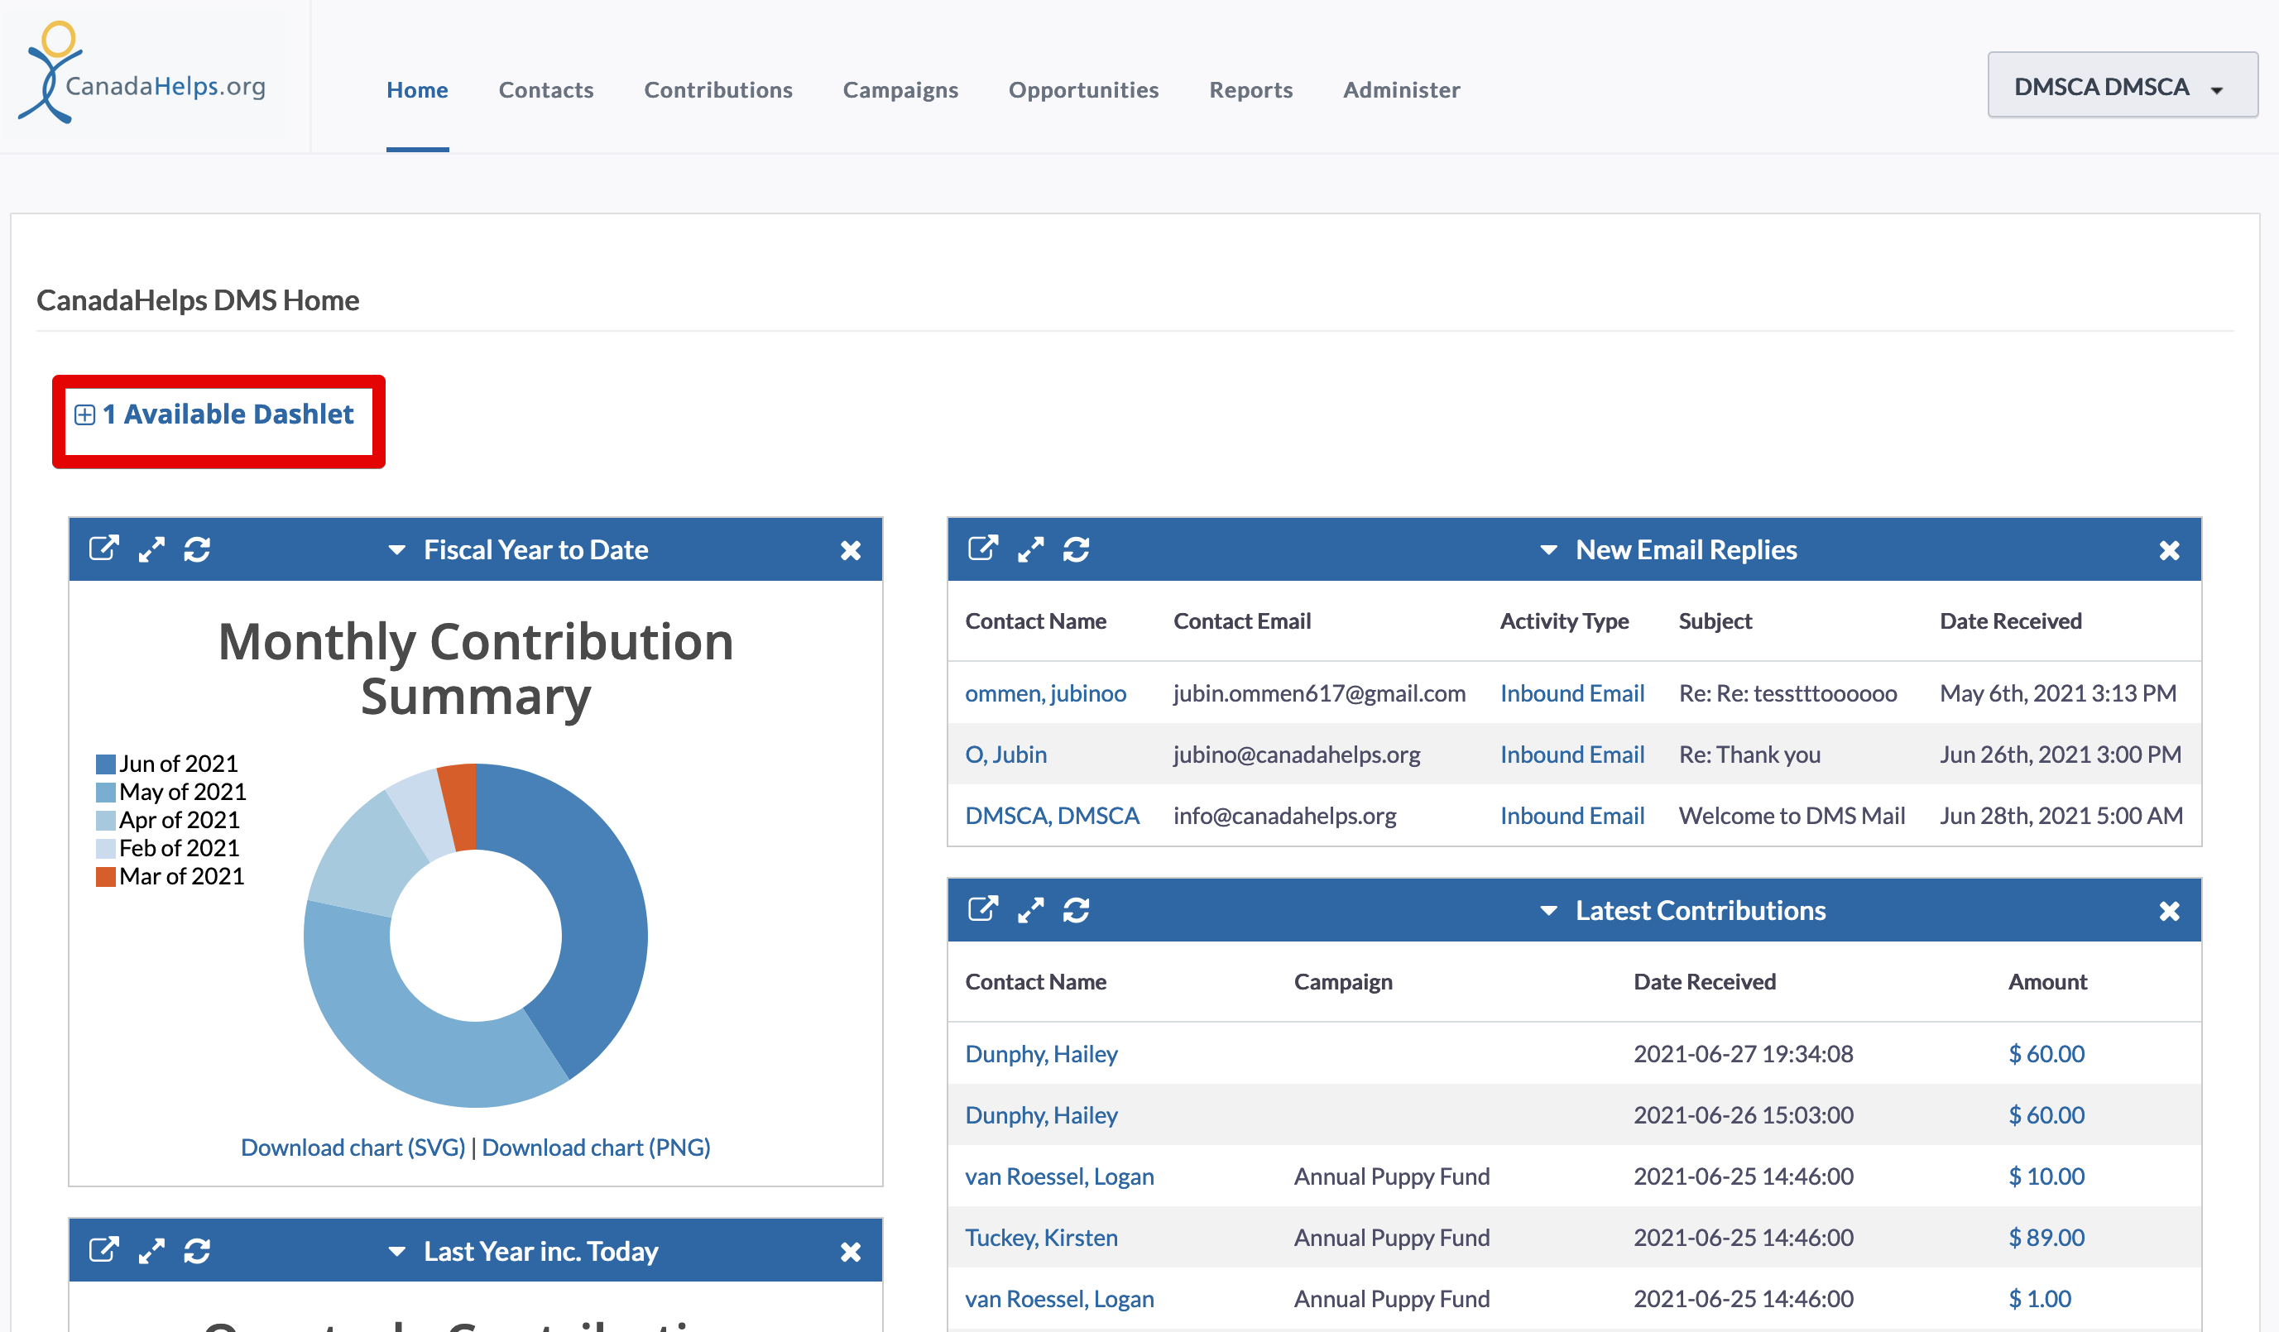Open the Administer menu

[1401, 89]
